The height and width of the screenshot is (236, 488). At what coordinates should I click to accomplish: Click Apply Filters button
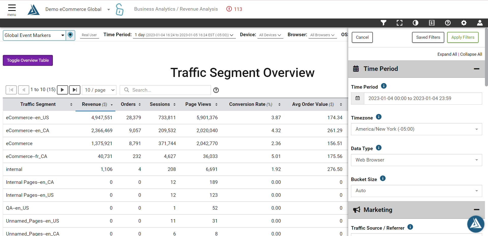[463, 37]
